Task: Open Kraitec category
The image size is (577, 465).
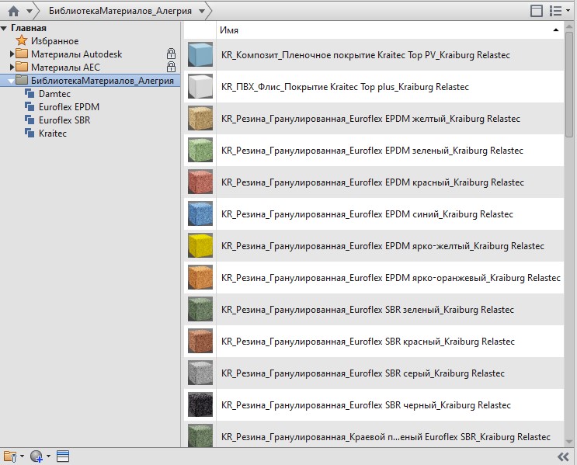Action: click(53, 134)
